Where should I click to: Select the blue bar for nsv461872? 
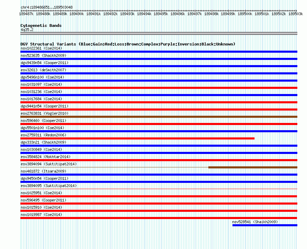tap(159, 175)
